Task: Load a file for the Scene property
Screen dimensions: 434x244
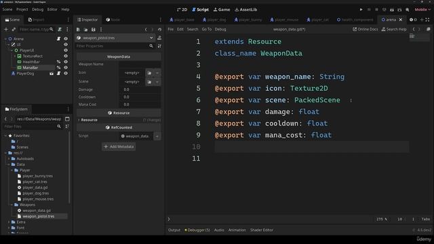Action: click(149, 82)
